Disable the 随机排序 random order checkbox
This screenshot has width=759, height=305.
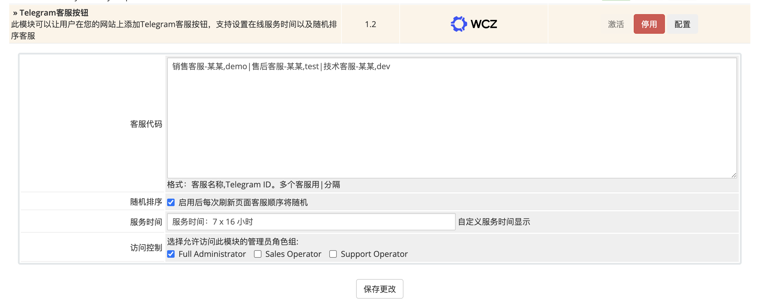click(x=171, y=202)
